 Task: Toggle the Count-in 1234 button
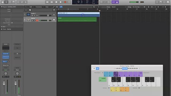tap(113, 2)
